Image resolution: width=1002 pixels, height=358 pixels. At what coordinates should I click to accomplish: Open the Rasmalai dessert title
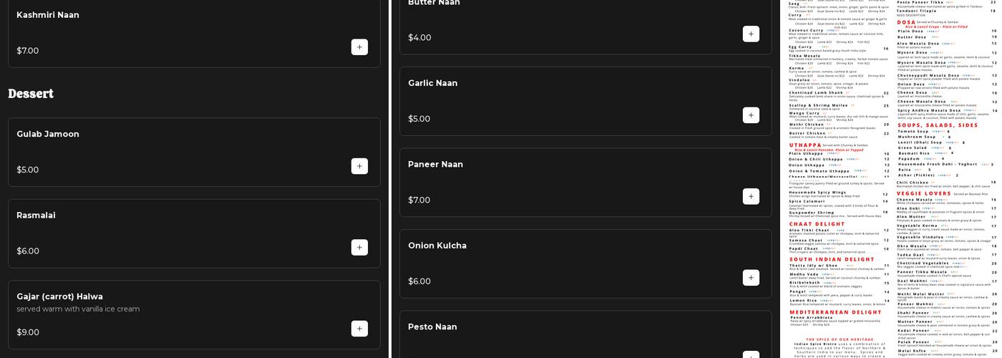pyautogui.click(x=37, y=216)
